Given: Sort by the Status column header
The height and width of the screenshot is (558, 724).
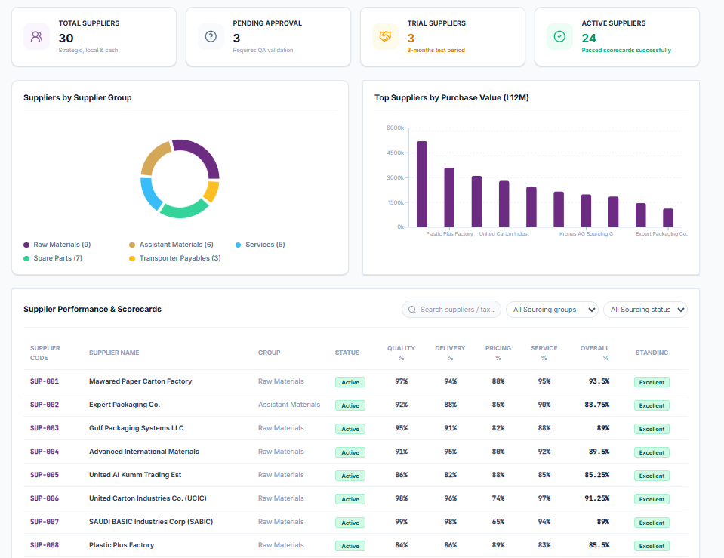Looking at the screenshot, I should pyautogui.click(x=347, y=353).
